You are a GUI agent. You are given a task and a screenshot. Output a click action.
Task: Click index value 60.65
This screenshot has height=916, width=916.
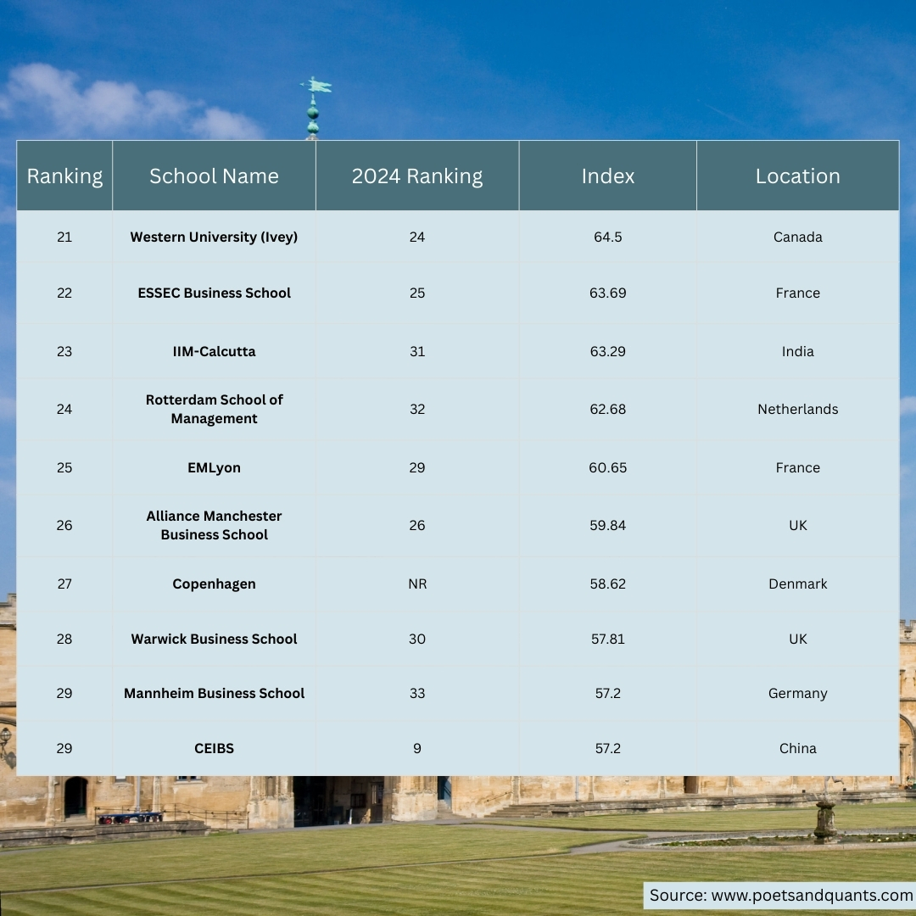pos(607,468)
